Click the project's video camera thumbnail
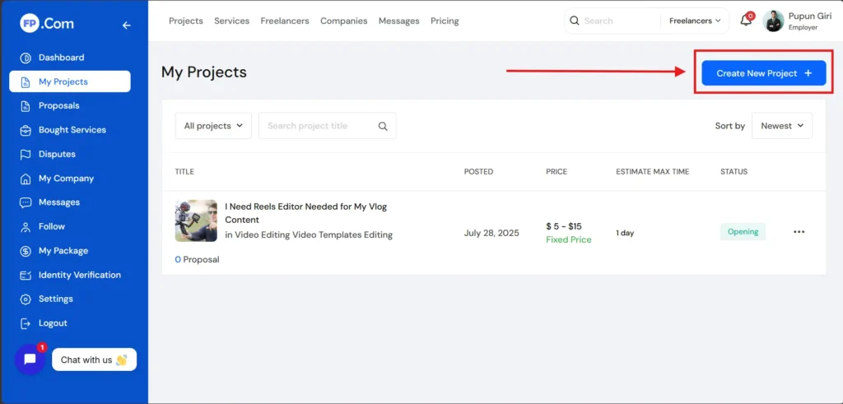Screen dimensions: 843x404 coord(196,221)
